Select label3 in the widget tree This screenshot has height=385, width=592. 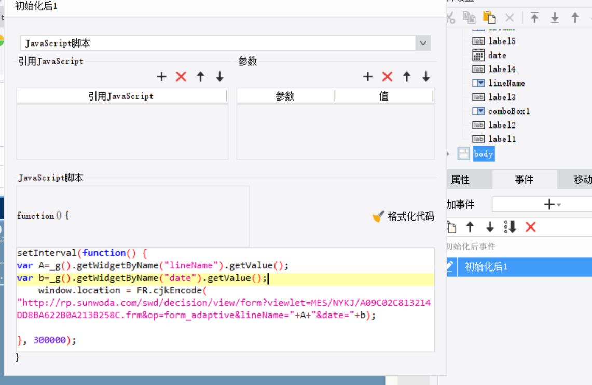click(502, 97)
